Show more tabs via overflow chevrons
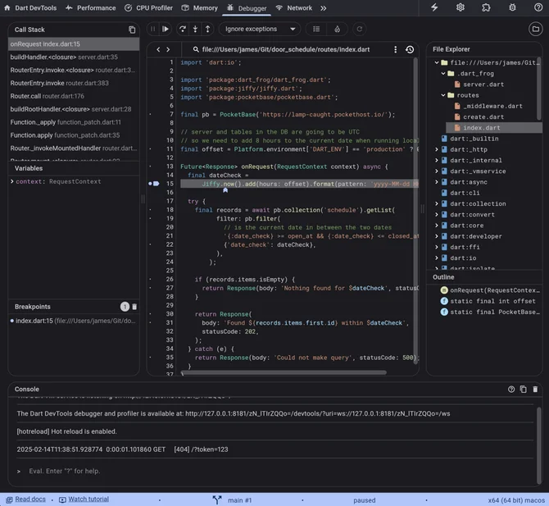 coord(323,8)
